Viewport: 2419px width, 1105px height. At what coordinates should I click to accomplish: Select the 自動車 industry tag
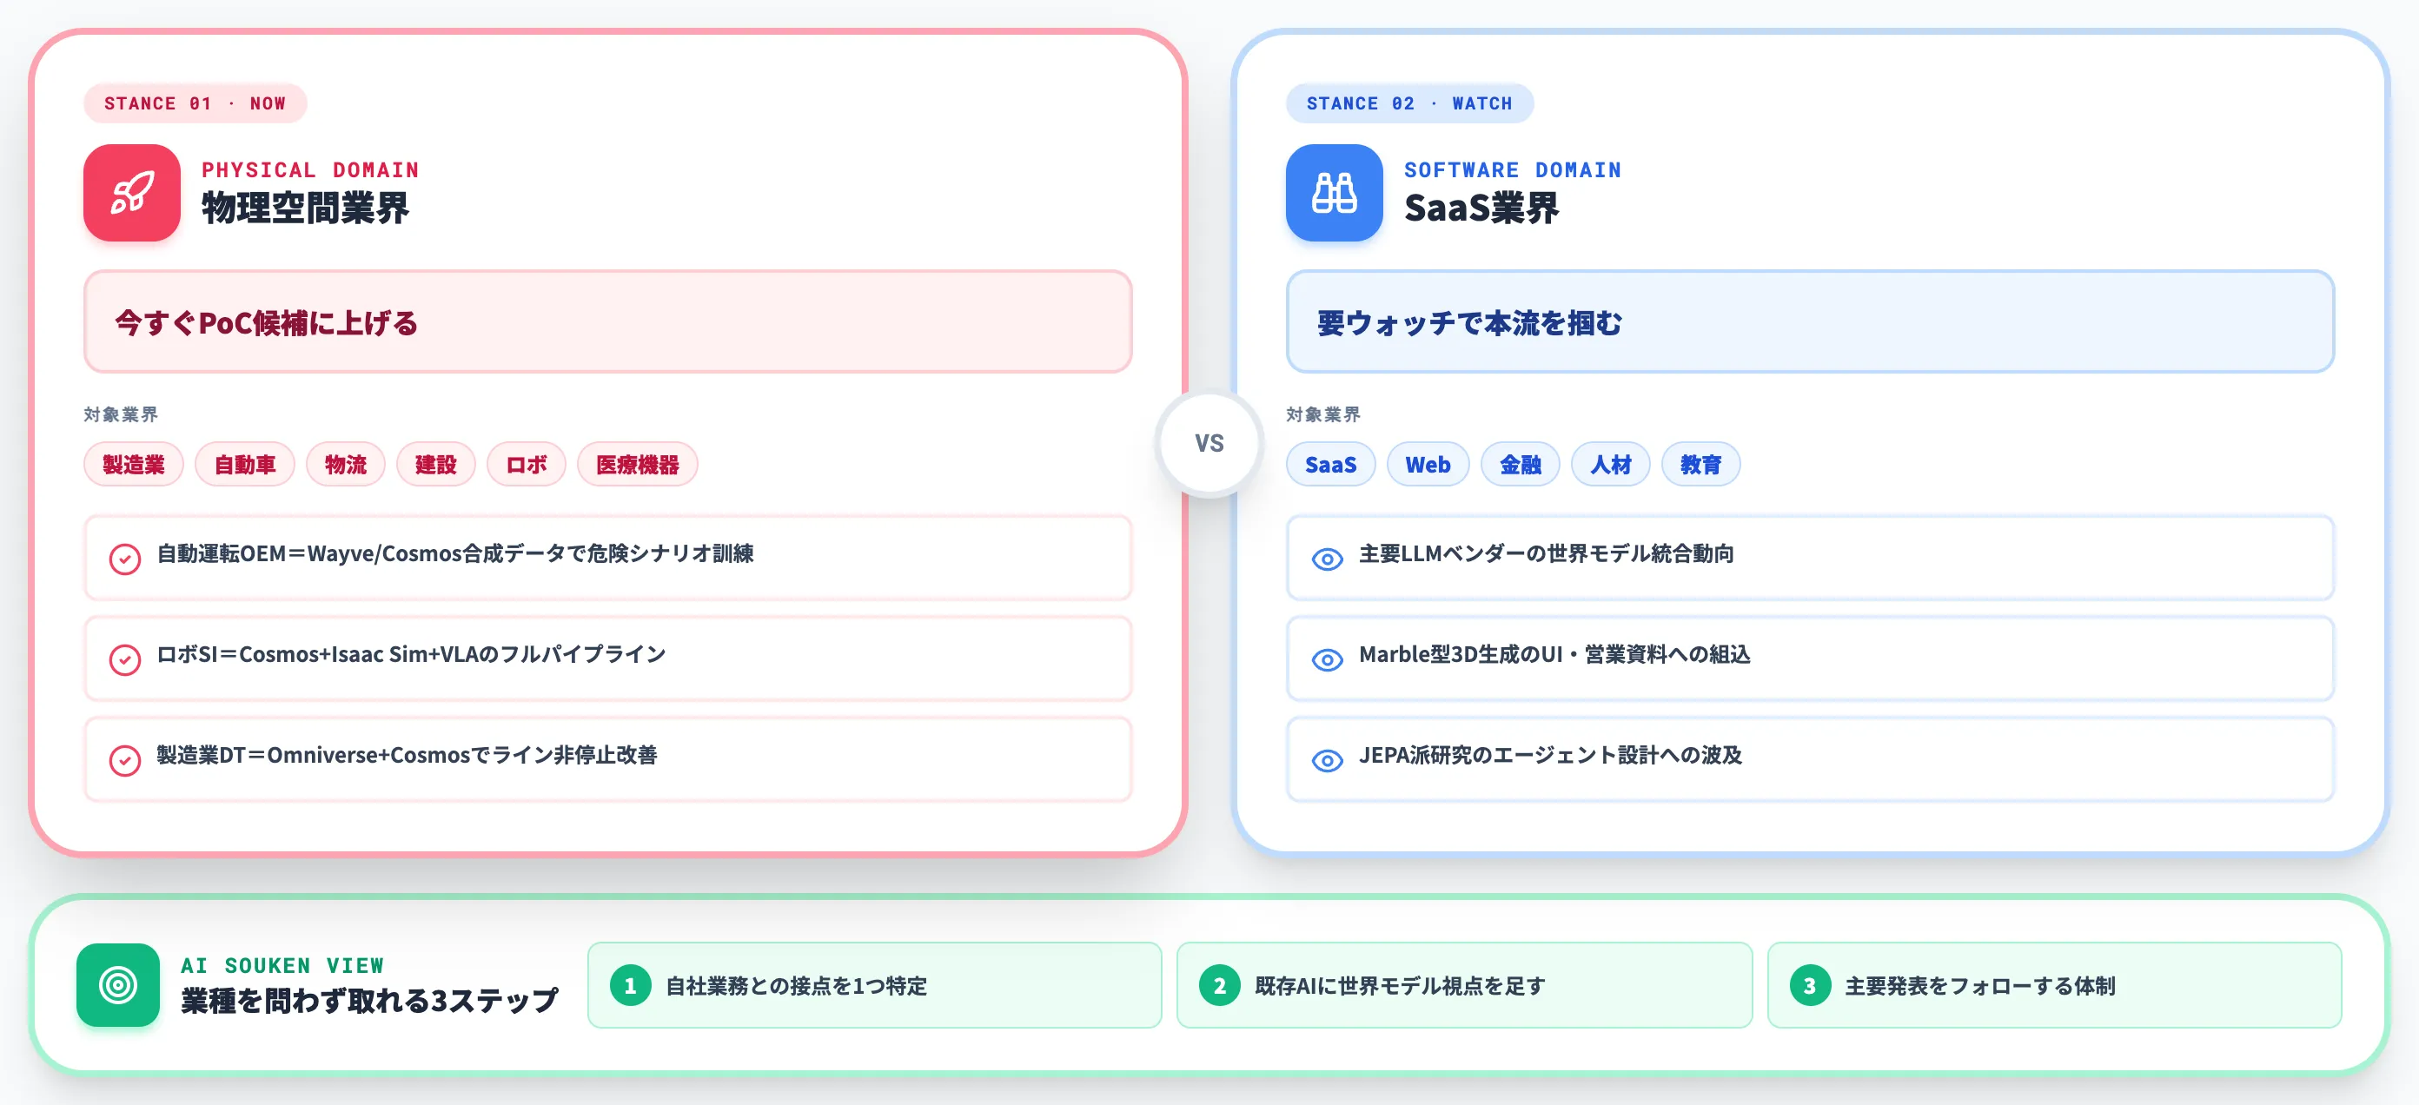tap(244, 464)
